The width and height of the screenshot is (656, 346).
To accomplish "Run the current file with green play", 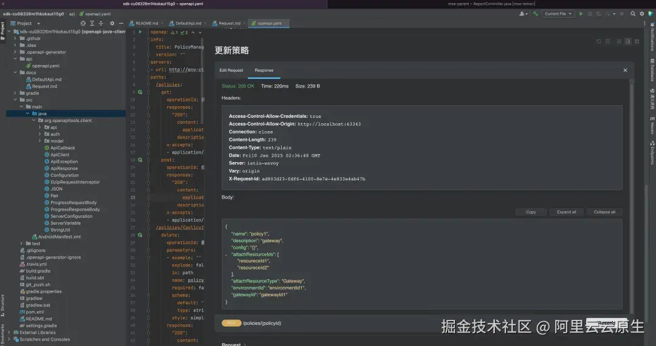I will pos(581,14).
